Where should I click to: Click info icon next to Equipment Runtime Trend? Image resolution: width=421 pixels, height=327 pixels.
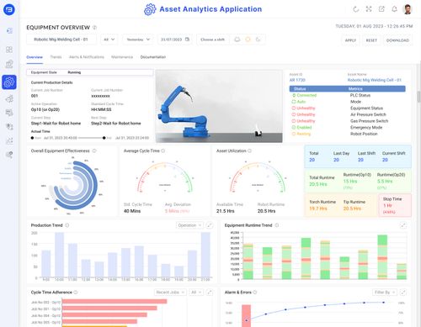click(277, 225)
